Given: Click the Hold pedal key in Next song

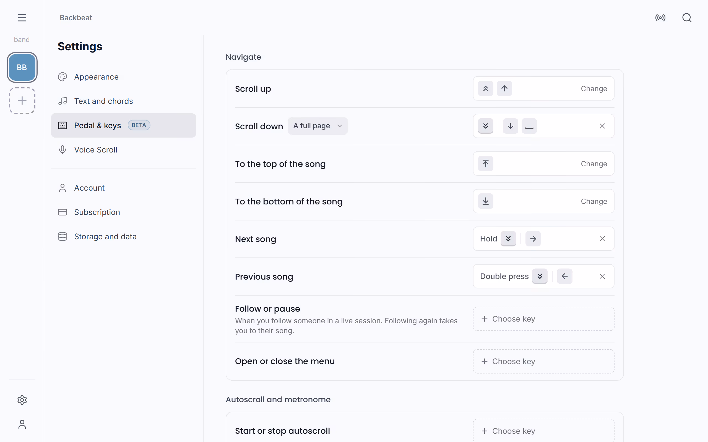Looking at the screenshot, I should click(x=508, y=239).
